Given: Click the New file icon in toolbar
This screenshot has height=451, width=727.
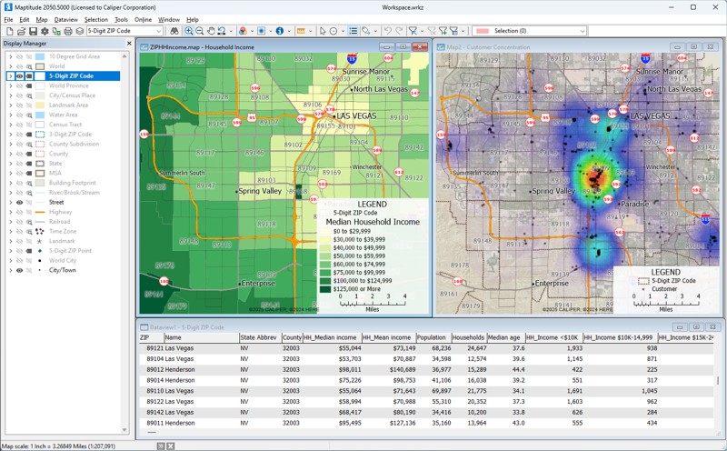Looking at the screenshot, I should tap(9, 31).
